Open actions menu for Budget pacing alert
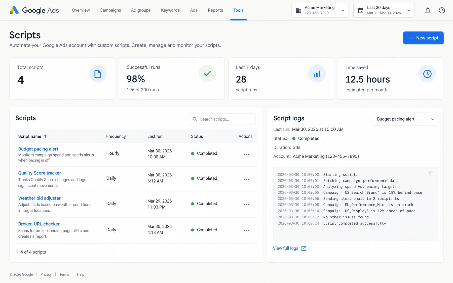Viewport: 453px width, 283px height. tap(246, 154)
